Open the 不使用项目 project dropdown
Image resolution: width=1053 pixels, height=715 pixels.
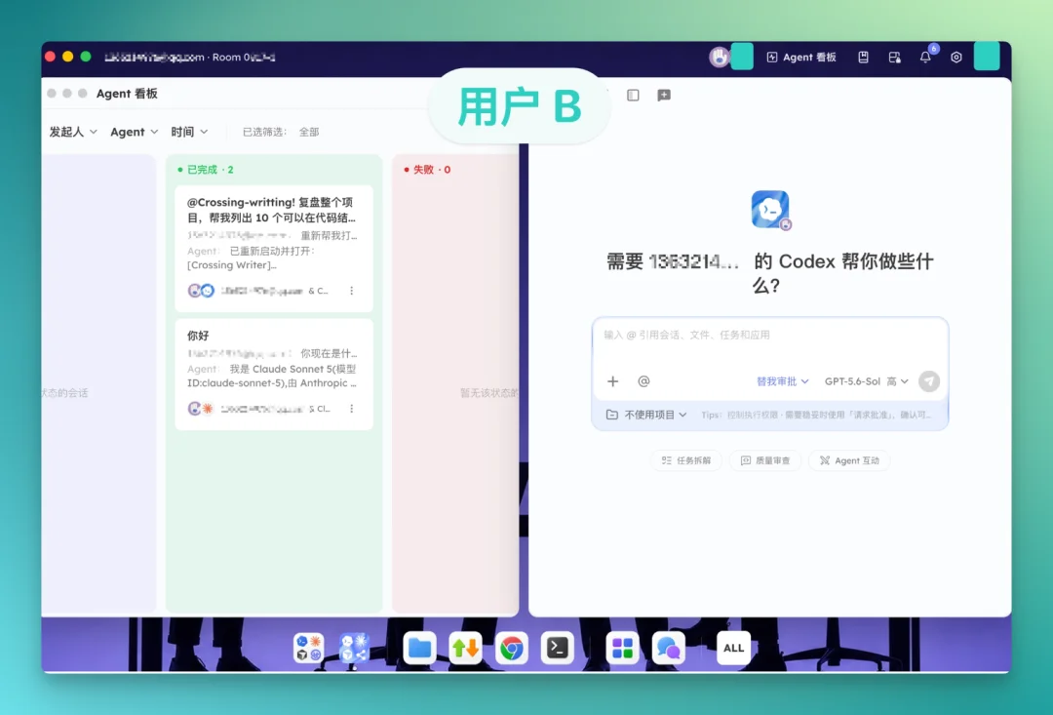(646, 415)
